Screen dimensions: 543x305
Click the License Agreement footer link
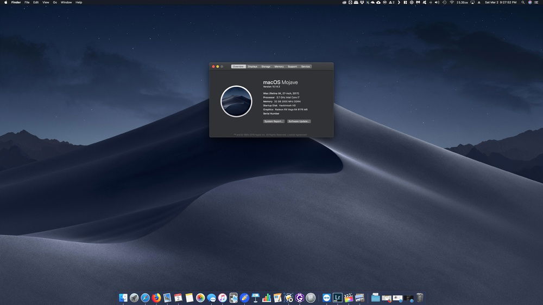297,135
